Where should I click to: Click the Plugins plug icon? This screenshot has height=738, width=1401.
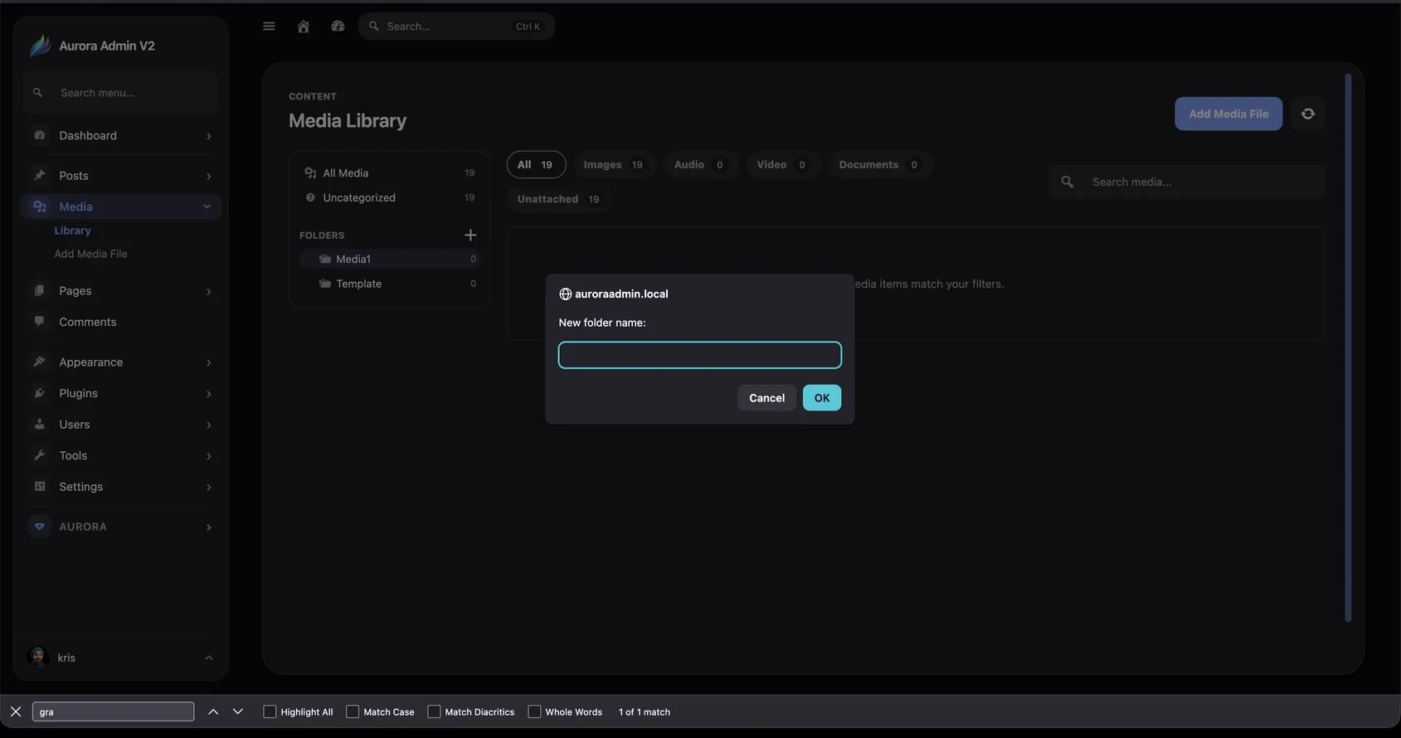click(39, 393)
